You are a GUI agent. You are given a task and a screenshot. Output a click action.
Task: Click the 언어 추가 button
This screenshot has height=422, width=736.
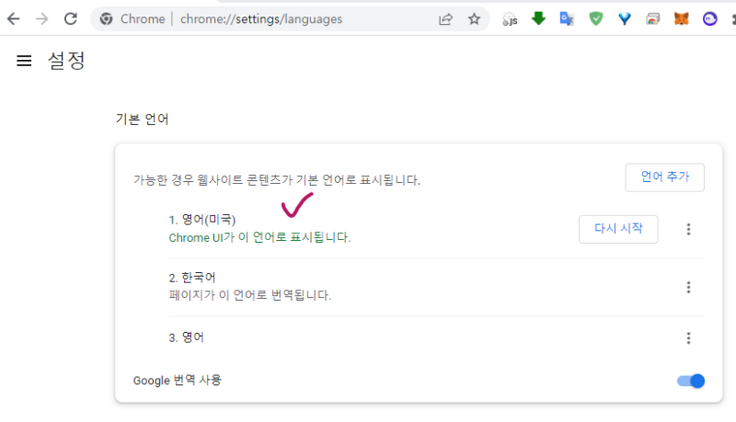point(664,177)
